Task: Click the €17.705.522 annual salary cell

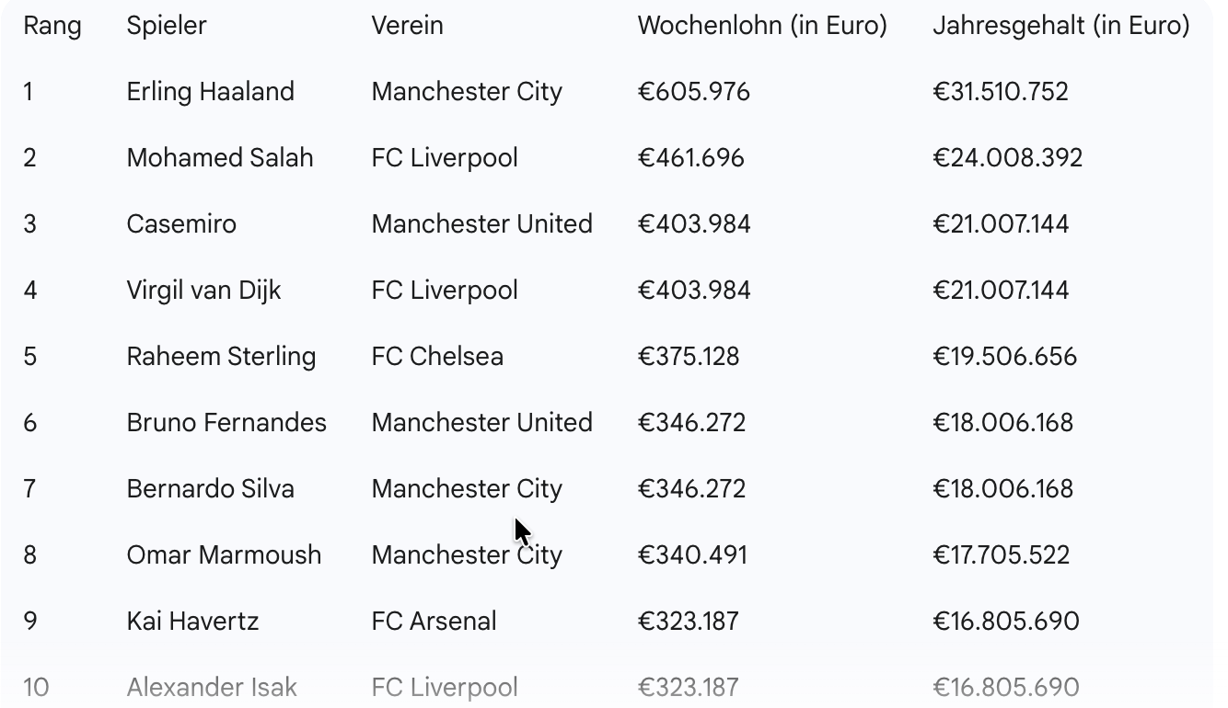Action: (1001, 555)
